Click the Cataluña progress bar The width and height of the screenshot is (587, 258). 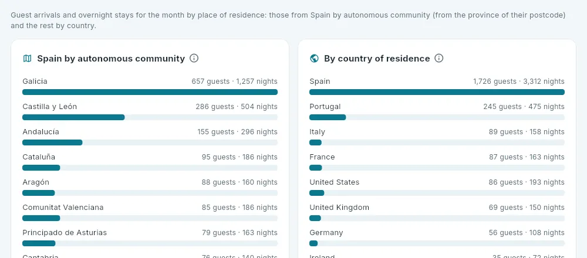(x=150, y=168)
